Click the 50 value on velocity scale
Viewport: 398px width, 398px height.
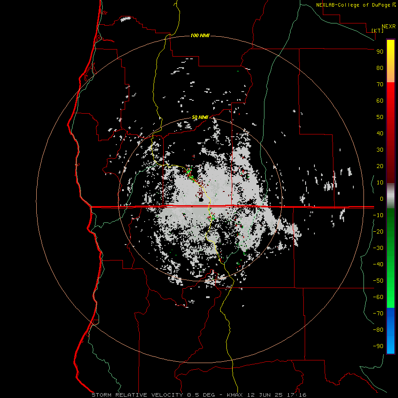[380, 117]
